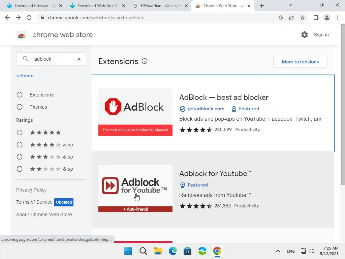Click the Adblock for Youtube thumbnail
Viewport: 345px width, 259px height.
pos(135,189)
